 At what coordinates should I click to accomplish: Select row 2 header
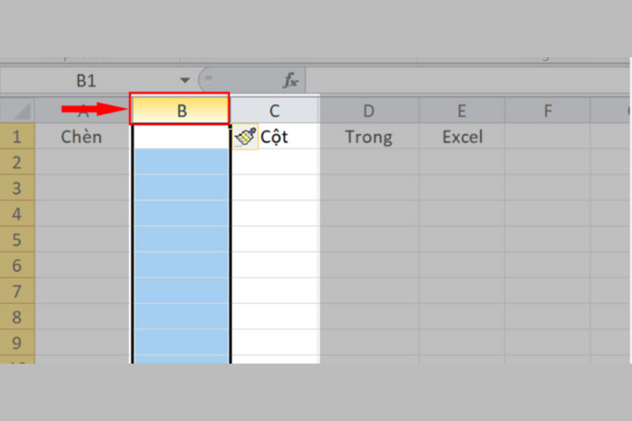[17, 163]
